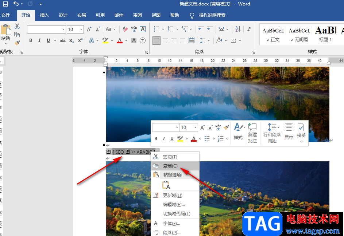
Task: Decrease paragraph indent
Action: [201, 29]
